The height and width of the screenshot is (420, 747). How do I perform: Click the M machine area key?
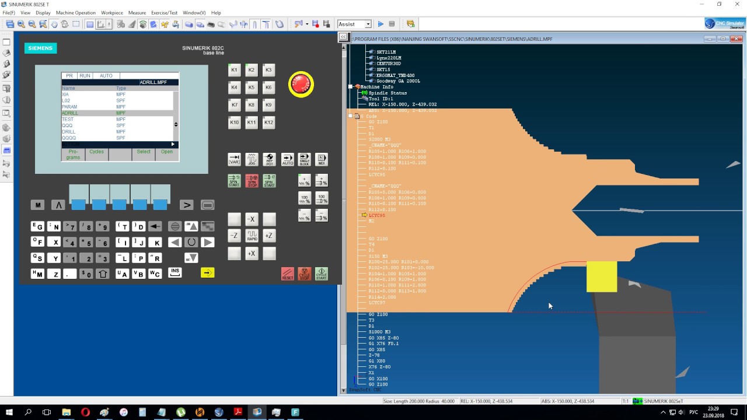click(37, 205)
